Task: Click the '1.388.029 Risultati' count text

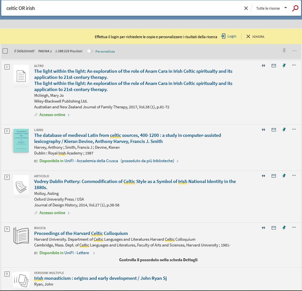Action: point(69,51)
